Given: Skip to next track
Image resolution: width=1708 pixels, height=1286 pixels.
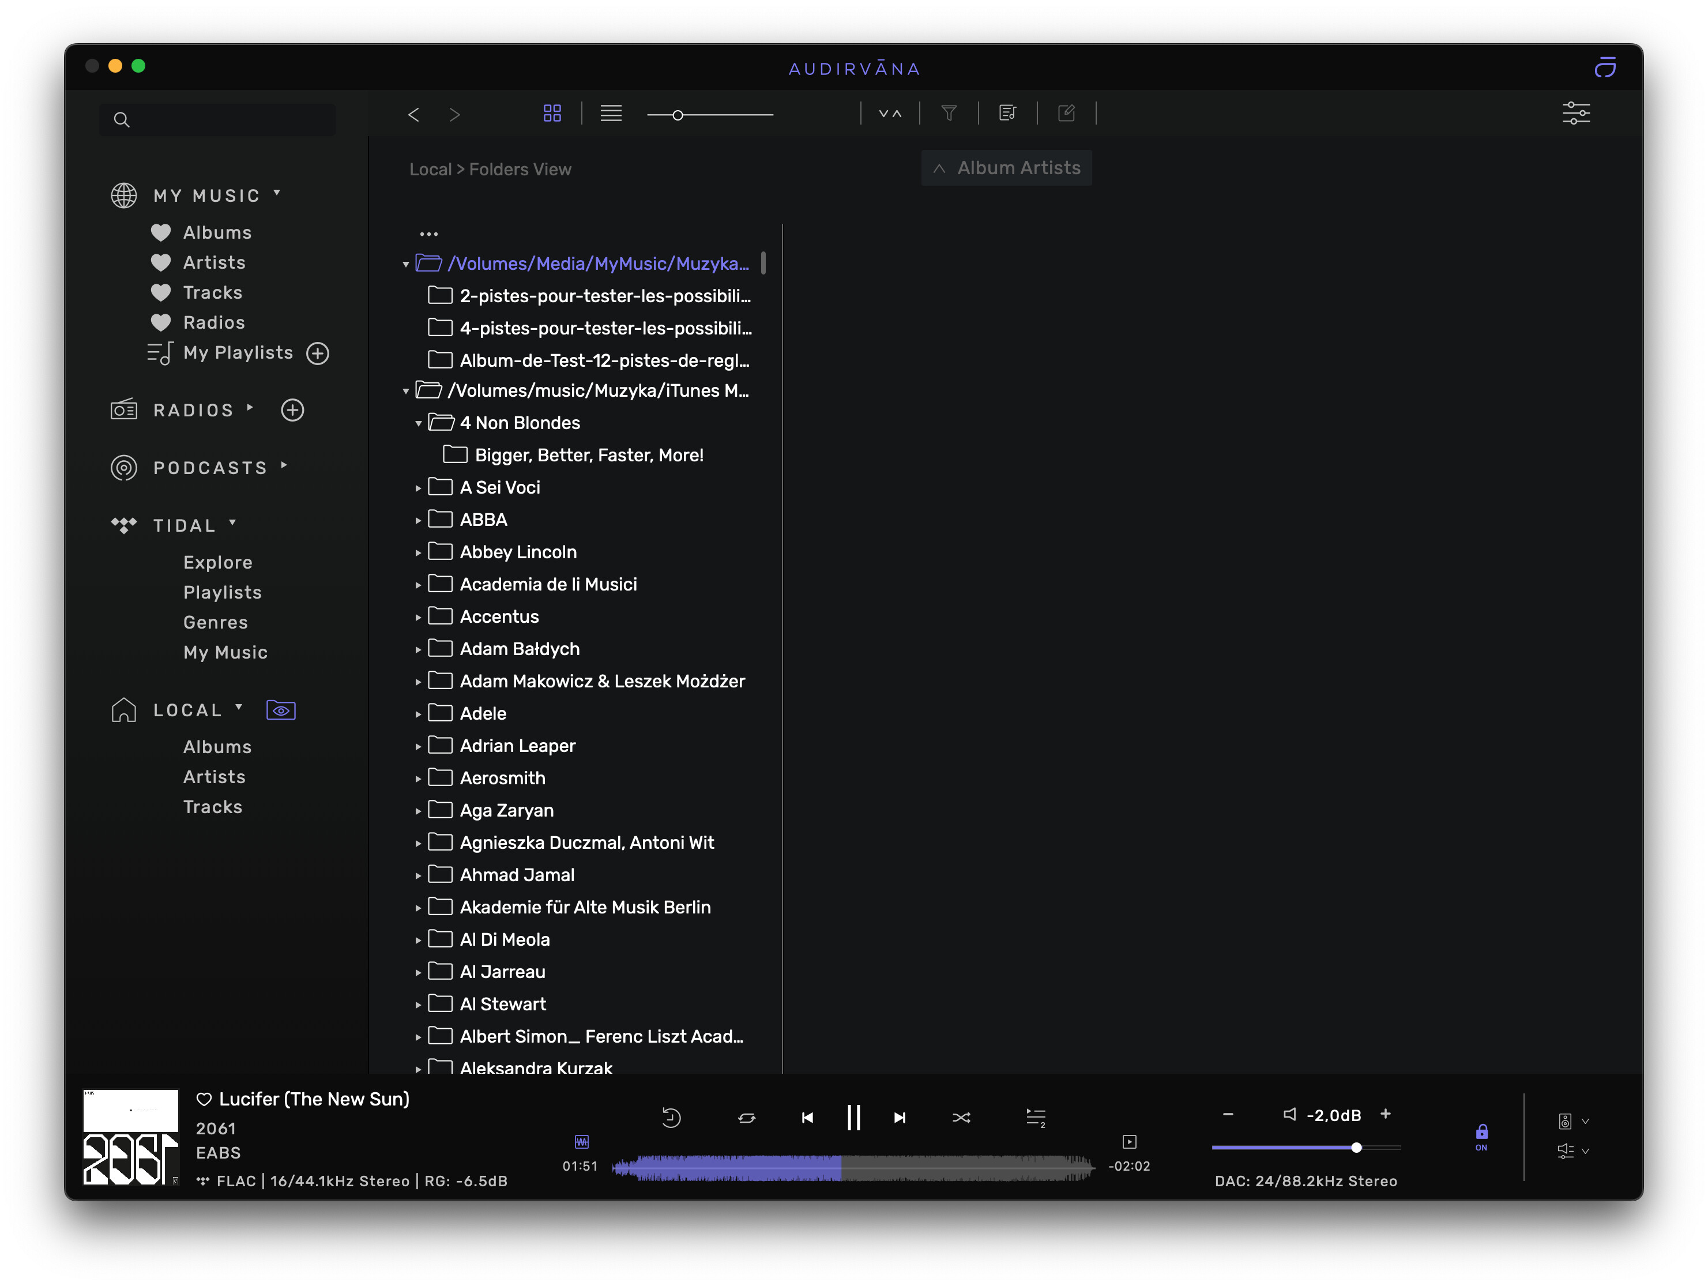Looking at the screenshot, I should coord(900,1118).
